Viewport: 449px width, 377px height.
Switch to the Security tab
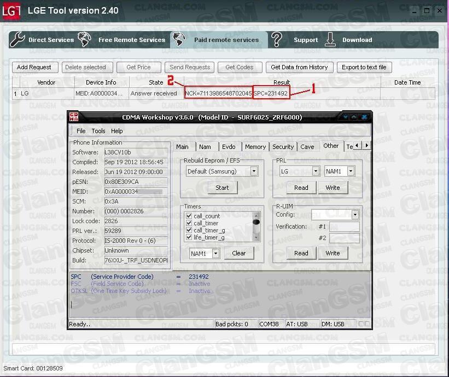283,147
